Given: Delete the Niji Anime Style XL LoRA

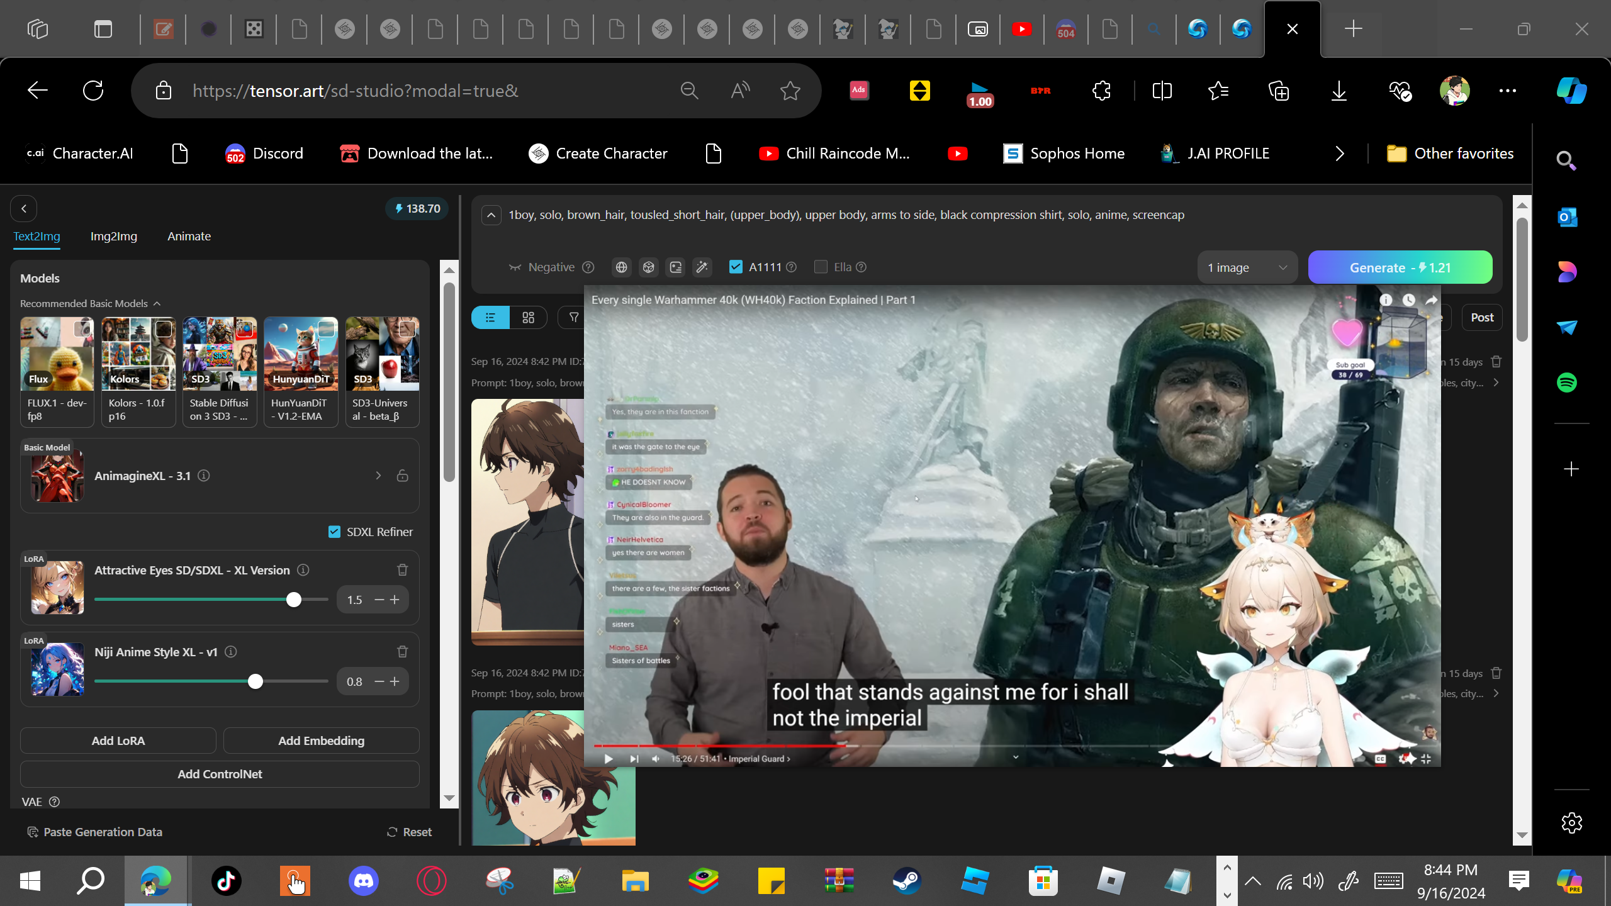Looking at the screenshot, I should coord(403,652).
